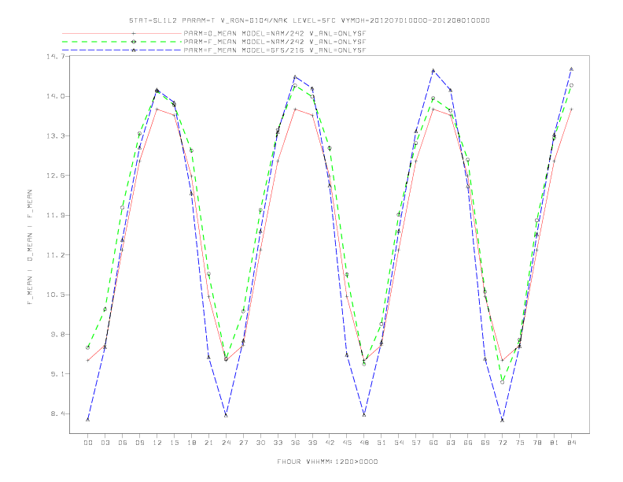This screenshot has width=623, height=482.
Task: Click x-axis tick label 21
Action: tap(208, 443)
